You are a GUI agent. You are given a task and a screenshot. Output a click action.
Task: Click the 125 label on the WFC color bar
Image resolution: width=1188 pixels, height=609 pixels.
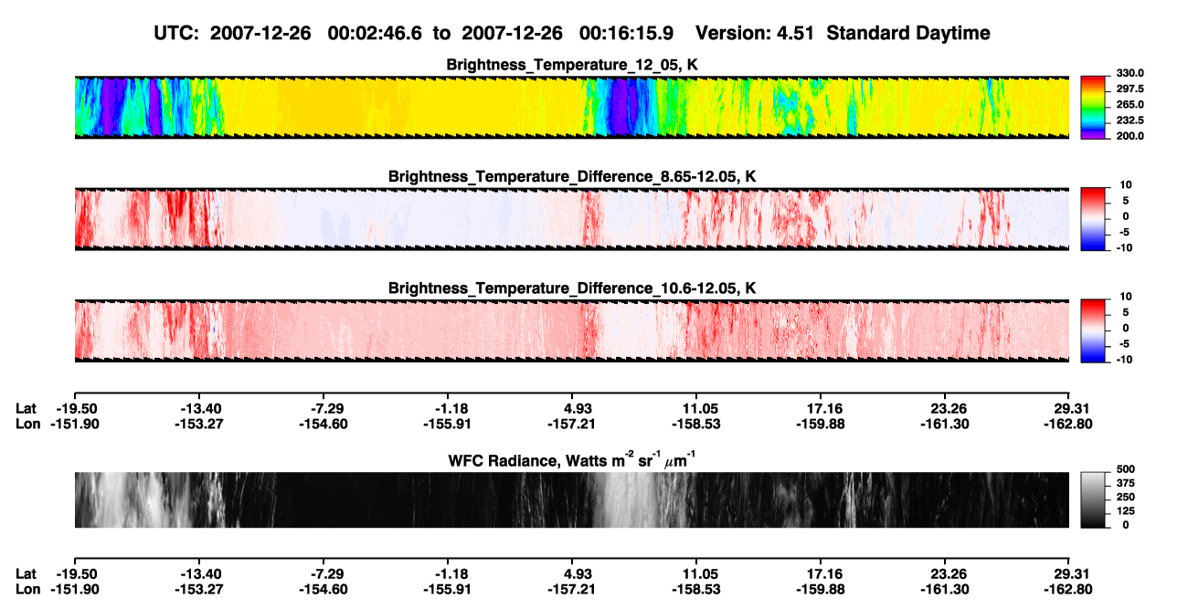(1125, 511)
